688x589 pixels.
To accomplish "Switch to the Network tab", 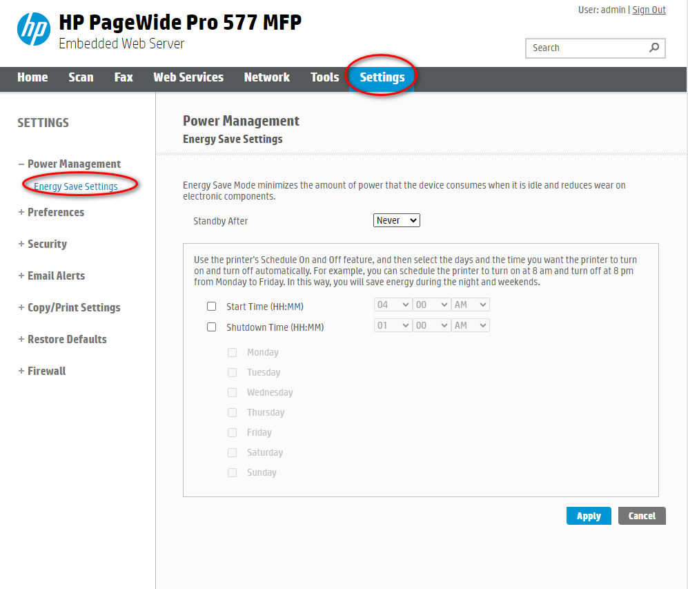I will (x=267, y=77).
